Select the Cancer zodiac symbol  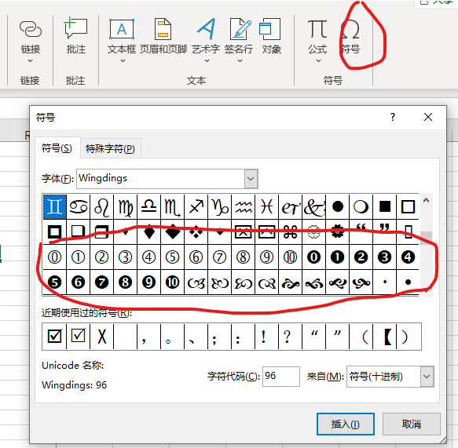(79, 207)
